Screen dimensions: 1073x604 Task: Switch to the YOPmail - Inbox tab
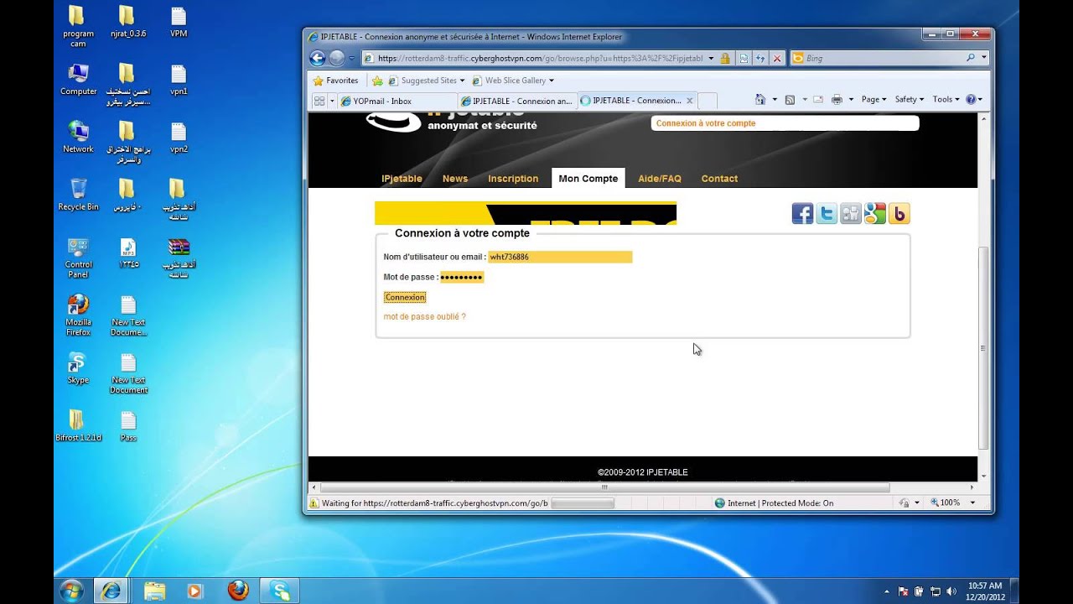(x=398, y=101)
